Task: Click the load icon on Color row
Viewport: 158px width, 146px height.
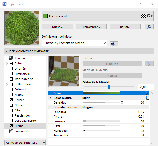Action: (147, 93)
